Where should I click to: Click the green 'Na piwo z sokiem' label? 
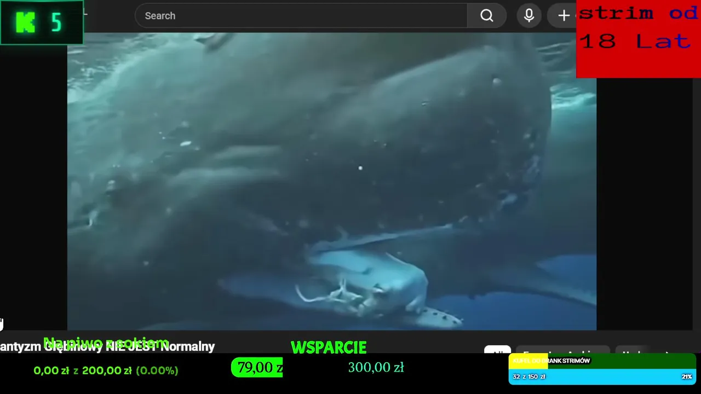coord(106,343)
